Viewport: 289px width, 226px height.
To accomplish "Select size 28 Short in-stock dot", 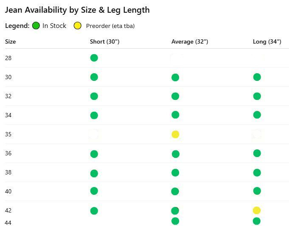I will [x=94, y=58].
